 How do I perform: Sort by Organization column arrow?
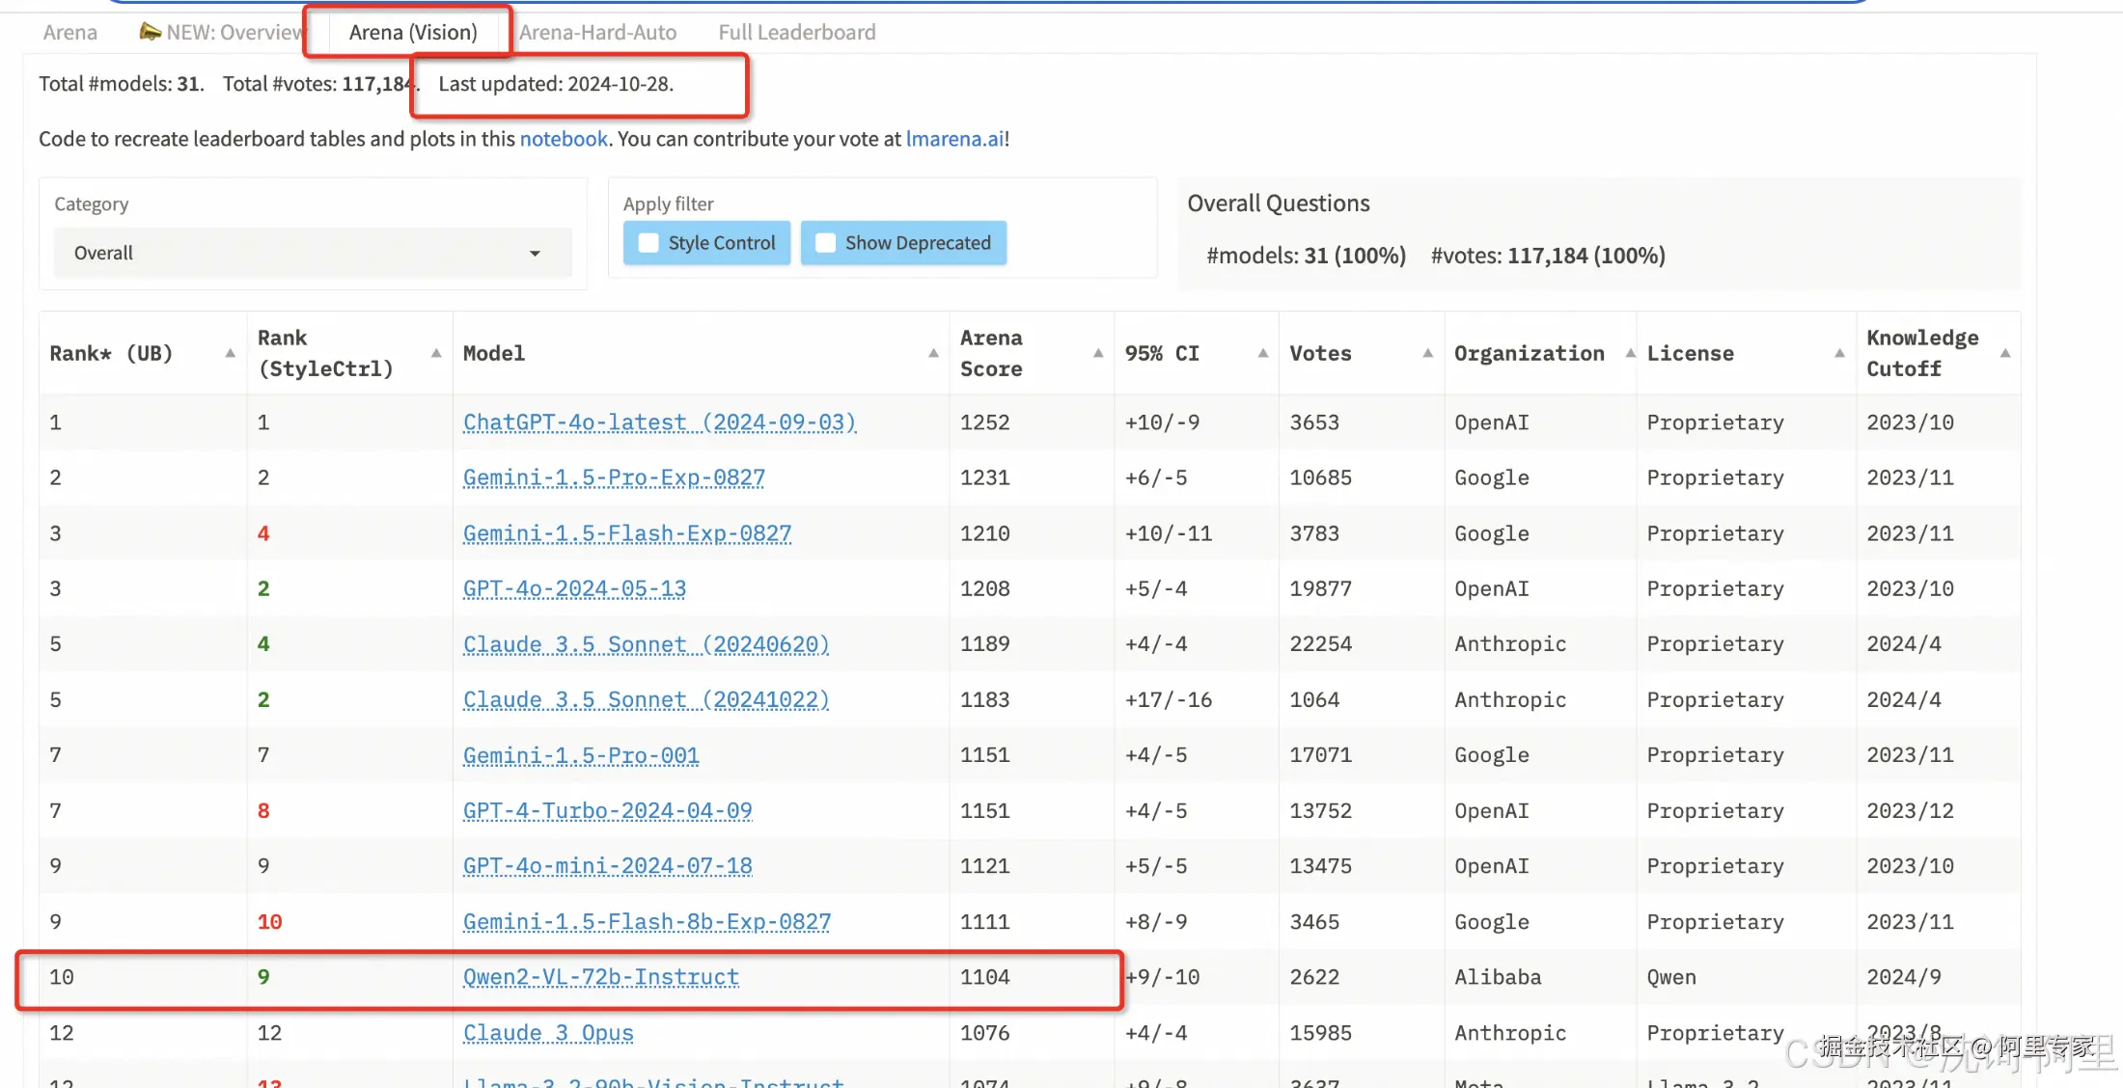coord(1630,353)
